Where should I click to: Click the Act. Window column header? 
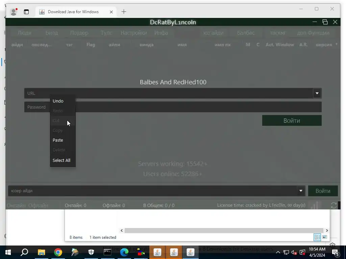coord(280,45)
